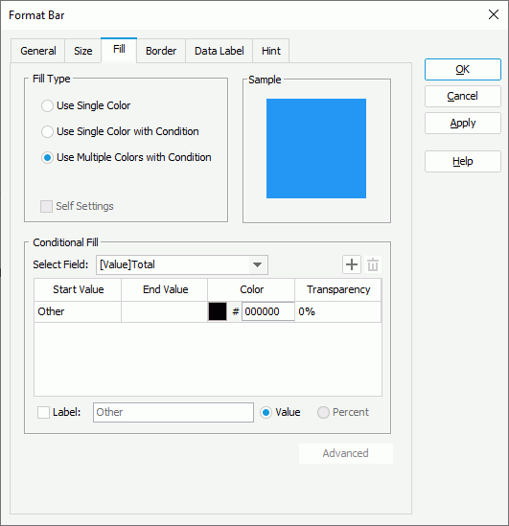
Task: Apply the fill settings
Action: point(463,123)
